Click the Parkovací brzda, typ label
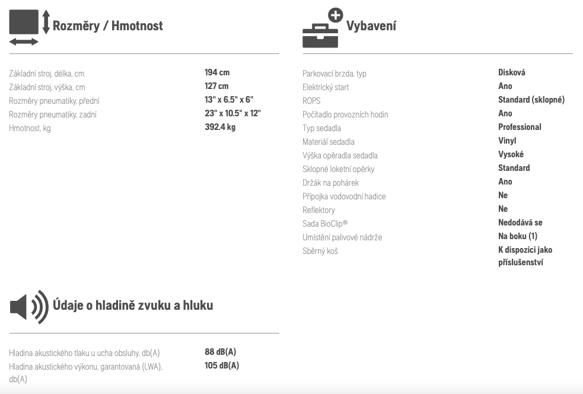The height and width of the screenshot is (394, 583). 334,74
